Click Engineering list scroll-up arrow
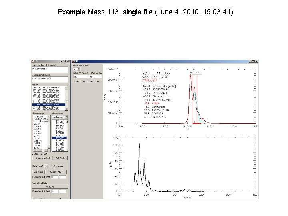 [x=49, y=117]
